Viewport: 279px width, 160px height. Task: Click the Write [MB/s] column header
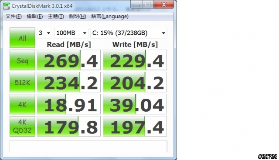(135, 44)
